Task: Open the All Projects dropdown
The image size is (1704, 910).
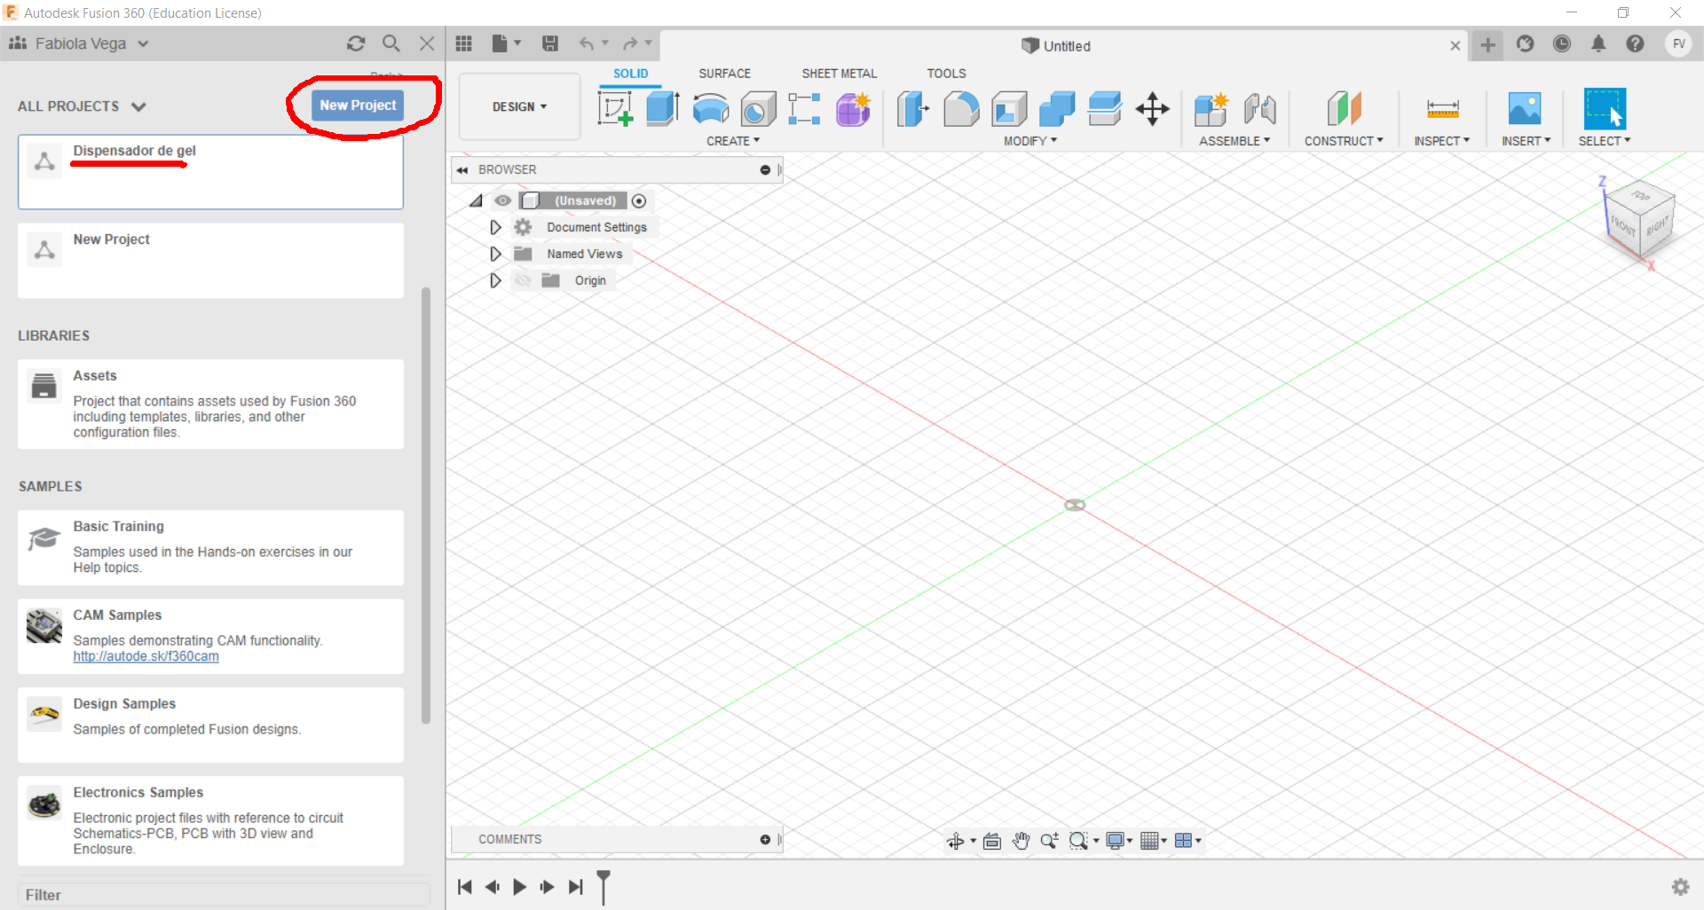Action: 81,106
